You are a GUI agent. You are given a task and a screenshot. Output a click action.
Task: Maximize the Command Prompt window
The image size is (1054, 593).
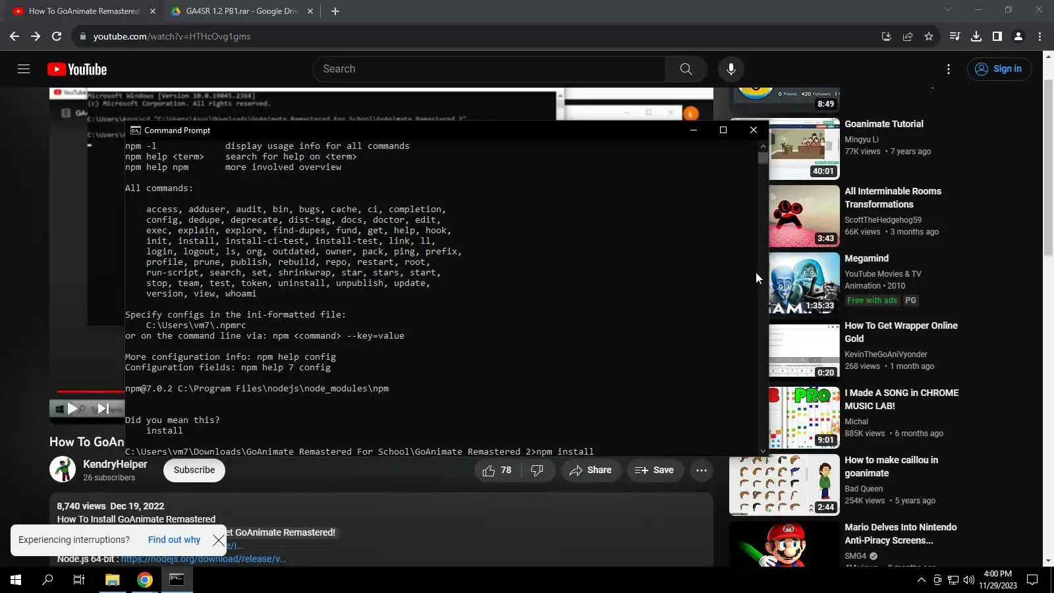point(723,130)
